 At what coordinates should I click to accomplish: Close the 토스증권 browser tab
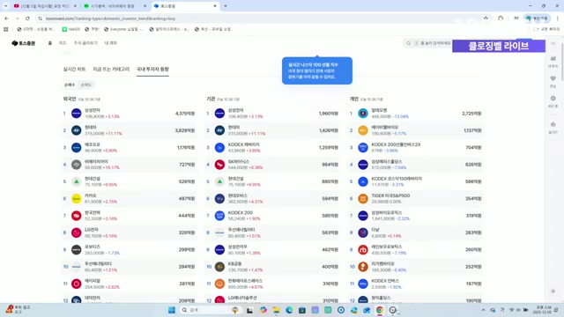coord(215,6)
